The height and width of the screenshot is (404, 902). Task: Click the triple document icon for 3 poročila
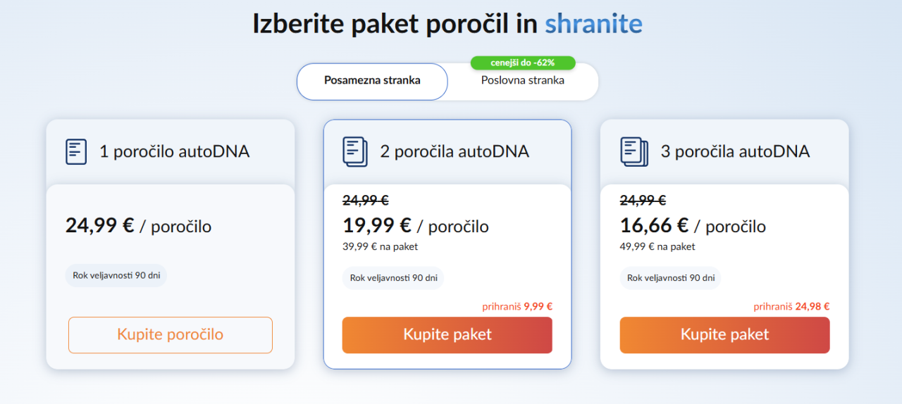634,151
